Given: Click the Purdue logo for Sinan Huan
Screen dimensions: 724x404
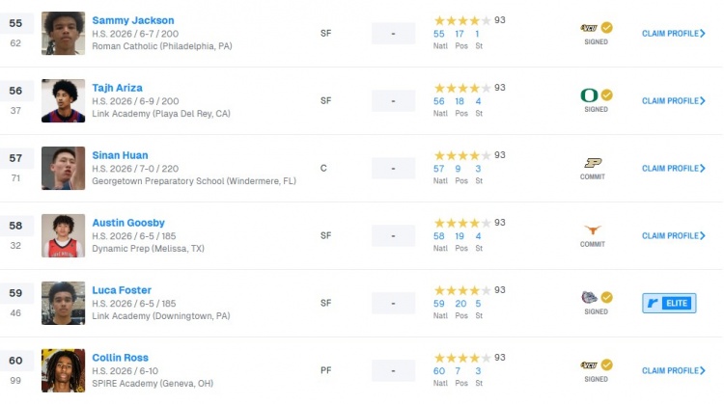Looking at the screenshot, I should 593,163.
